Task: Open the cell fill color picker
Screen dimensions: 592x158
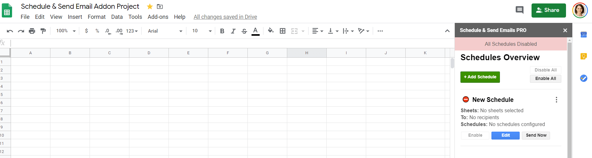Action: coord(271,31)
